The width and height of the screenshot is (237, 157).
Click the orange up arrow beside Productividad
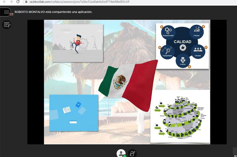click(162, 27)
